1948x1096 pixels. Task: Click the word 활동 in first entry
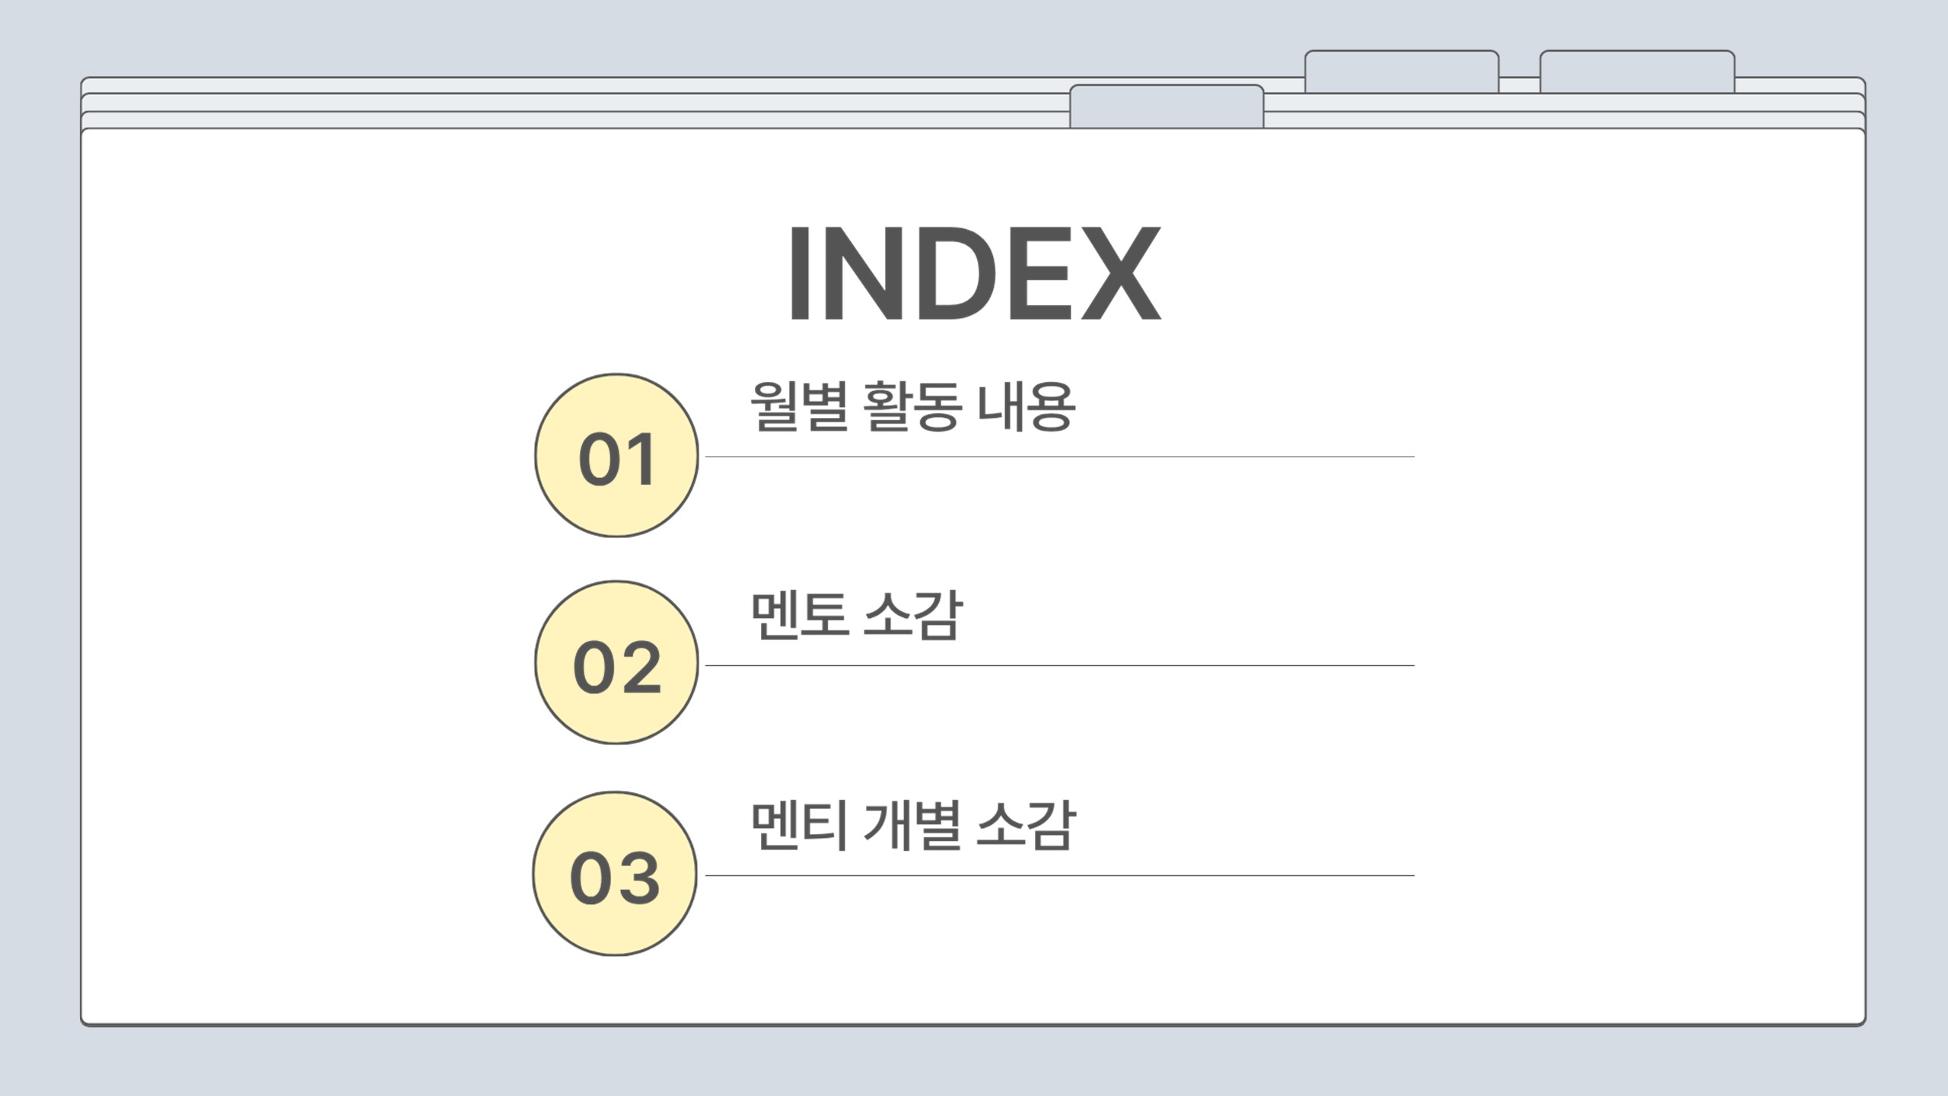point(912,406)
